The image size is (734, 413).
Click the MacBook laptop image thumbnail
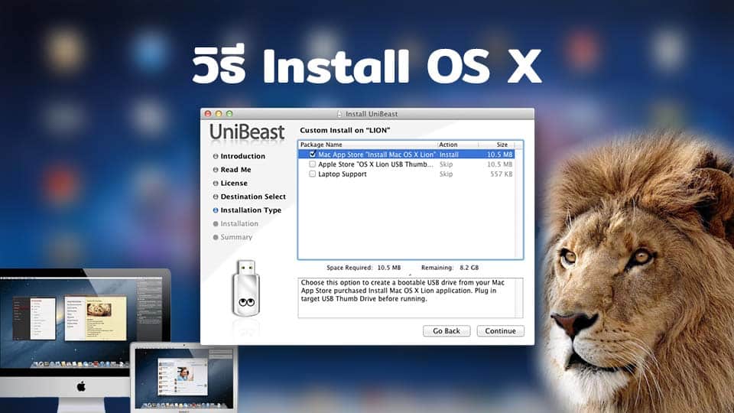[x=183, y=379]
